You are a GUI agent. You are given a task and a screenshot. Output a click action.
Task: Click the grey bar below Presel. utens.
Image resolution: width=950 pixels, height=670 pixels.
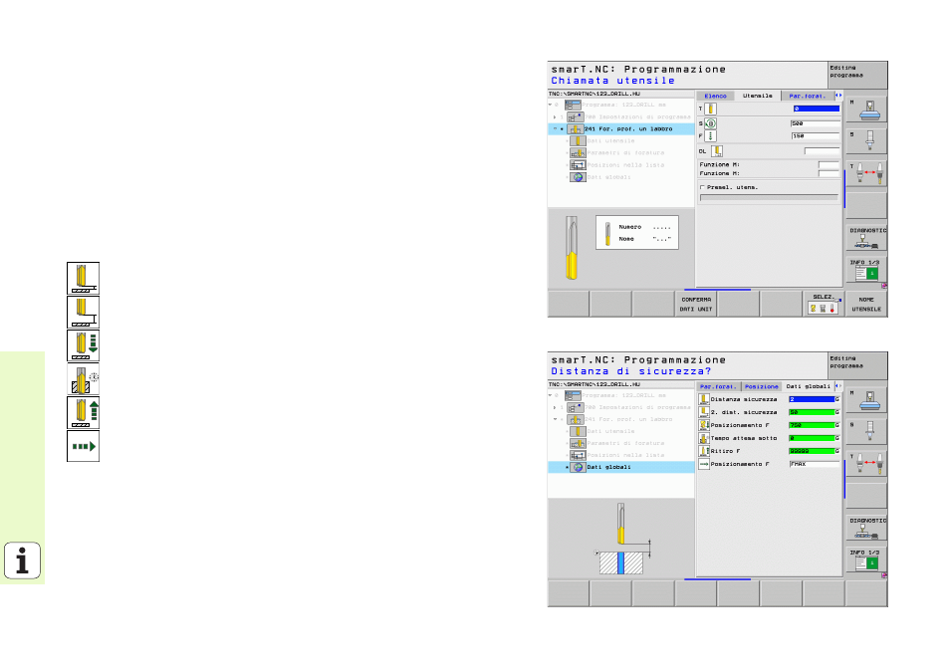click(x=769, y=198)
